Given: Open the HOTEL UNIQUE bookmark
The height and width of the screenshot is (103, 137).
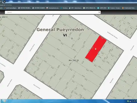Looking at the screenshot, I should pos(89,8).
